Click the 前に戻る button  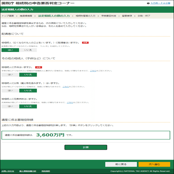tap(121, 164)
